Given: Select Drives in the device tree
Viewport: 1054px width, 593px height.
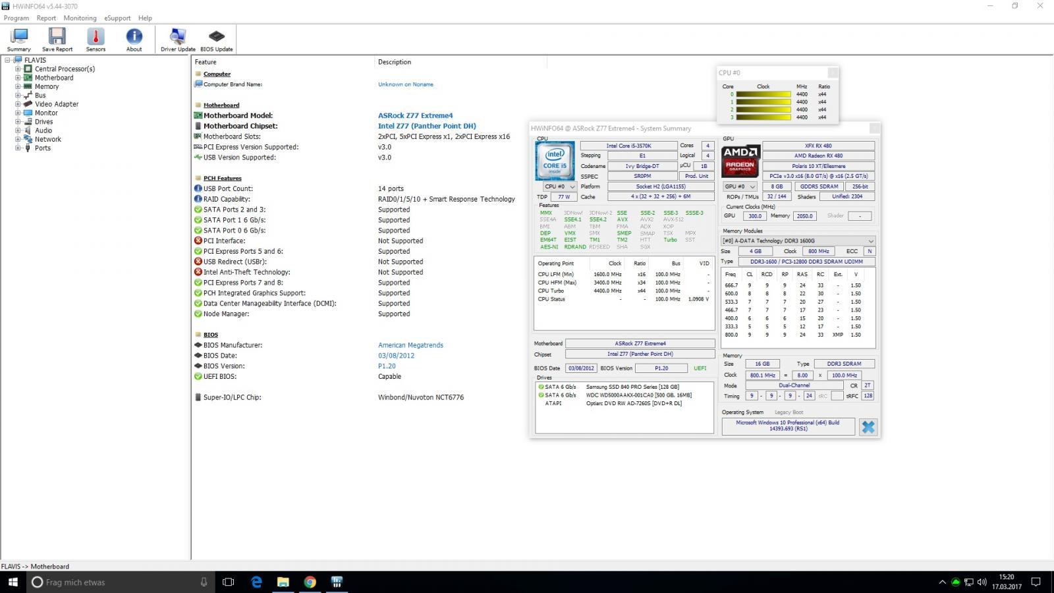Looking at the screenshot, I should tap(43, 122).
